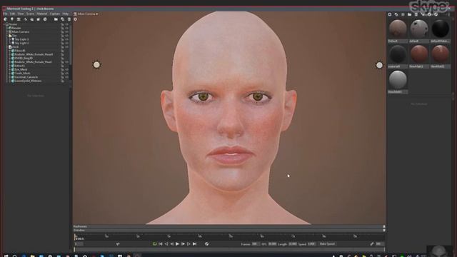Toggle loop playback in timeline controls
The image size is (457, 257).
tap(154, 244)
